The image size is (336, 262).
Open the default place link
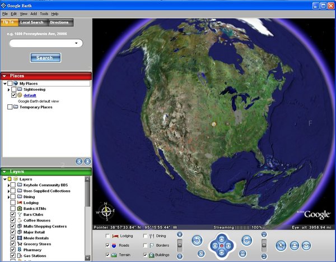coord(30,95)
